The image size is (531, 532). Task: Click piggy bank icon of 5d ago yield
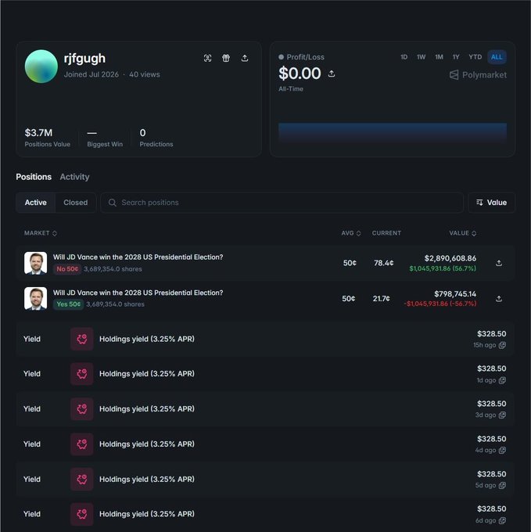point(81,479)
